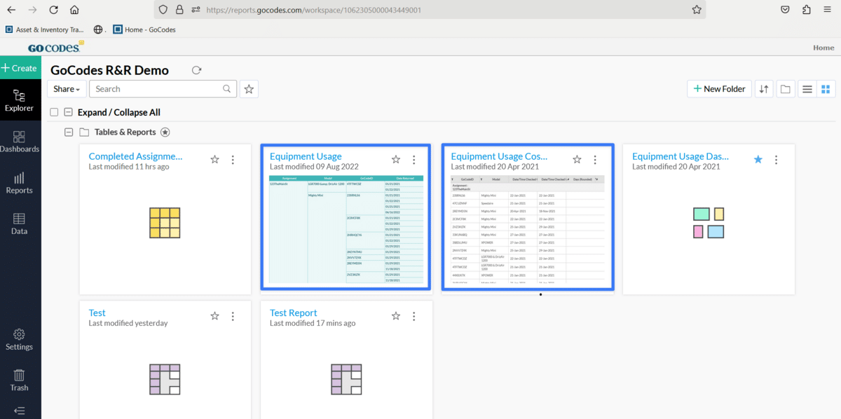Viewport: 841px width, 419px height.
Task: Click the green Create button
Action: coord(20,68)
